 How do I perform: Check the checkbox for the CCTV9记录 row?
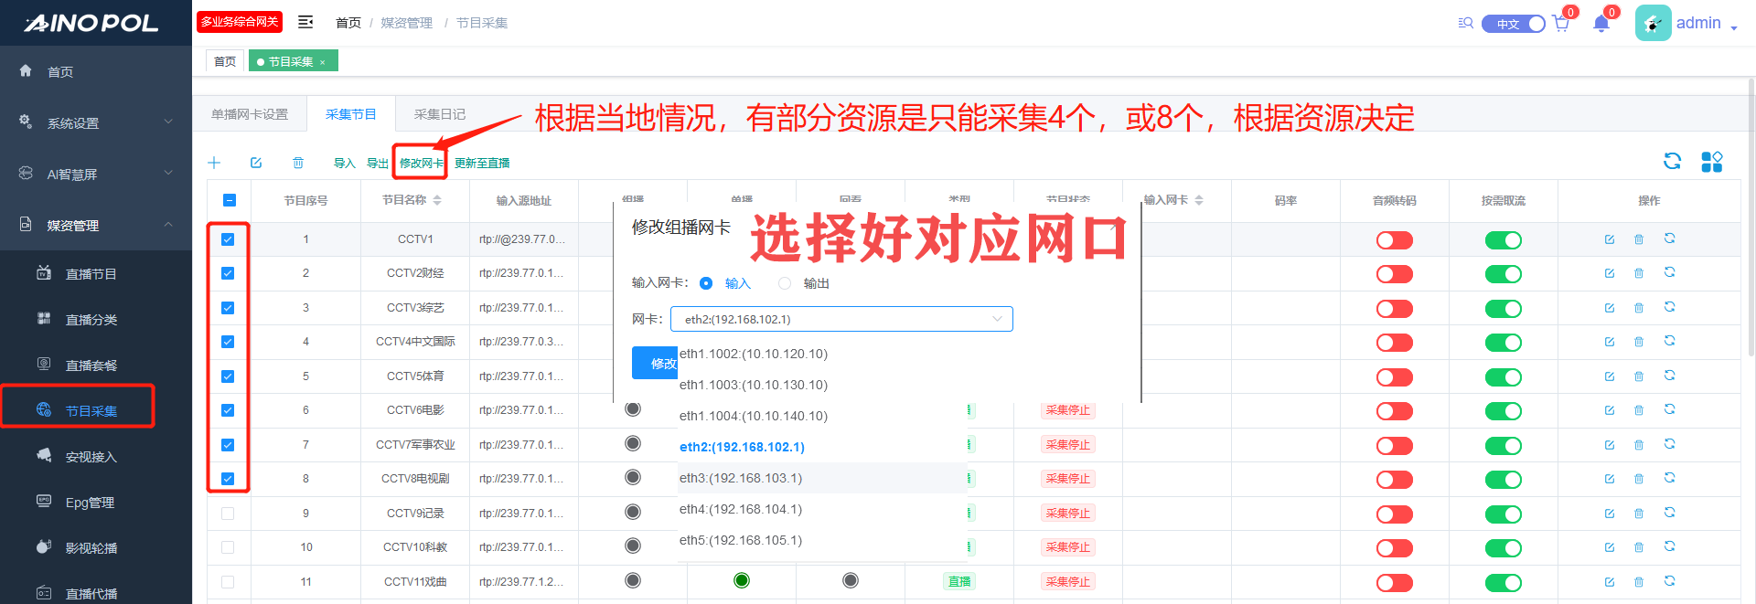click(x=228, y=514)
